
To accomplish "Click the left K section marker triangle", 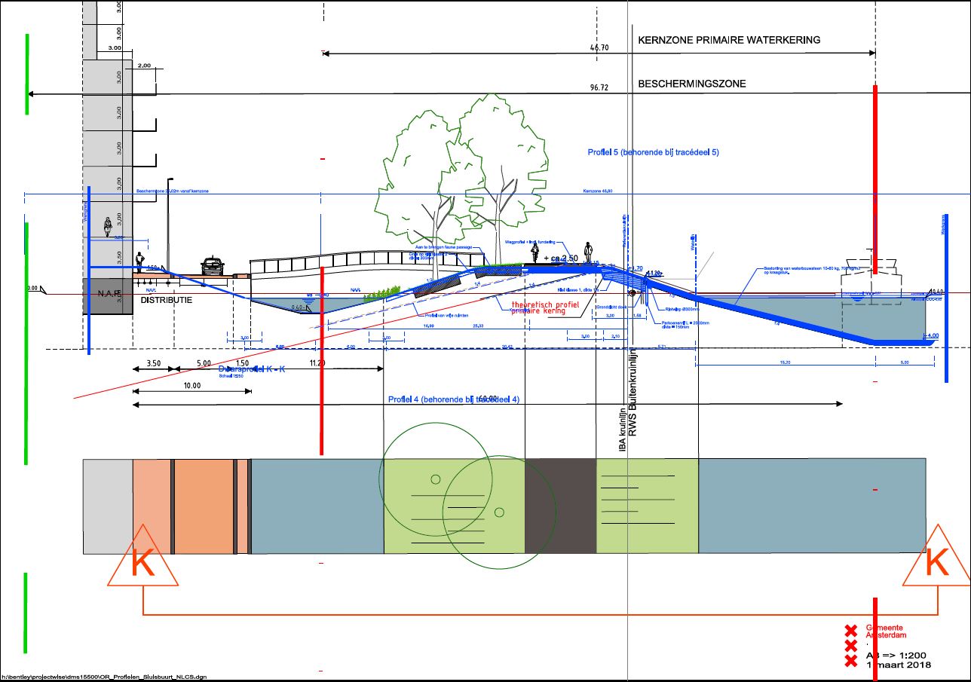I will 143,555.
